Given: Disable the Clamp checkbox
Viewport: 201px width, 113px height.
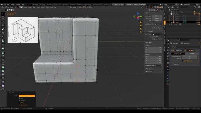Looking at the screenshot, I should (x=20, y=103).
